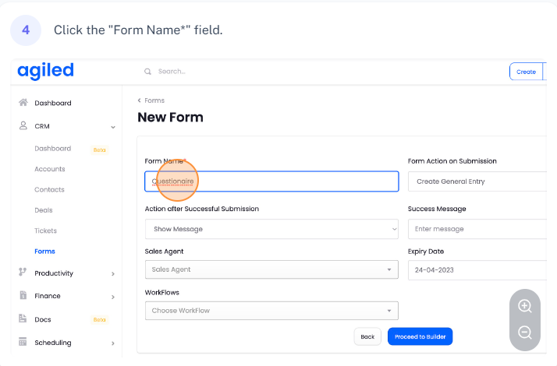
Task: Click the Back button
Action: click(x=367, y=336)
